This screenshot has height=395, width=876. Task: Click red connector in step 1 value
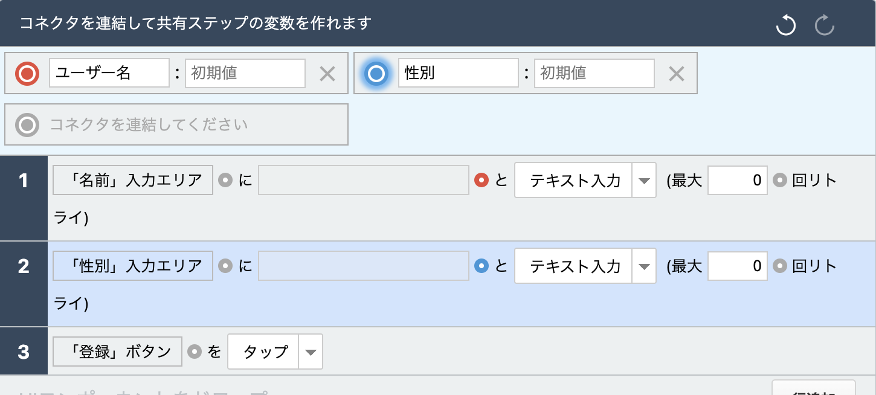(481, 180)
